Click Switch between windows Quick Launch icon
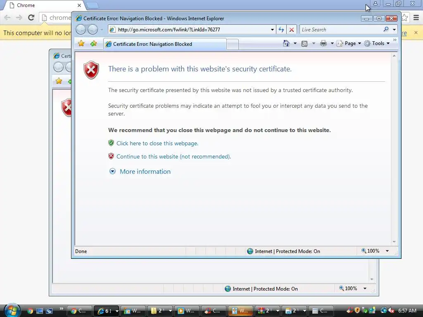The width and height of the screenshot is (423, 317). click(x=49, y=311)
